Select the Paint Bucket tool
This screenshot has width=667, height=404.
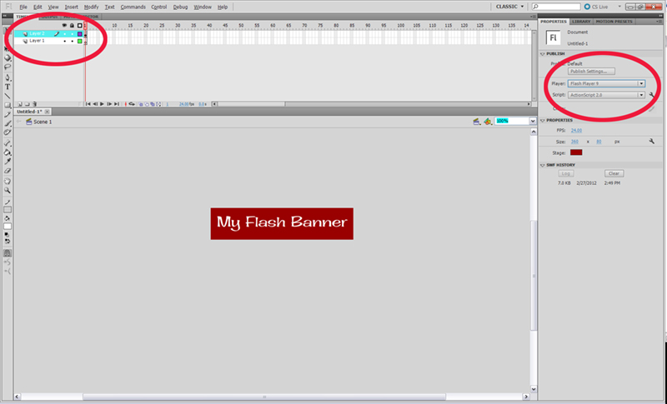[x=8, y=152]
